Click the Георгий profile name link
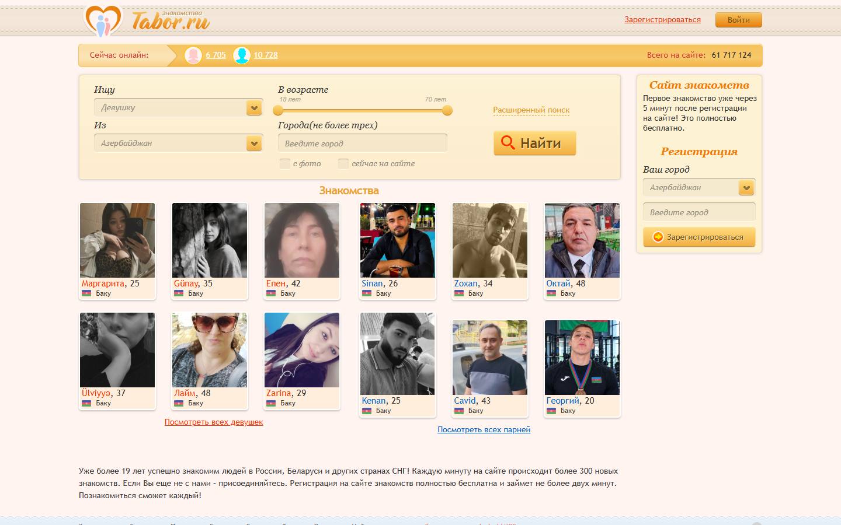 (x=562, y=401)
